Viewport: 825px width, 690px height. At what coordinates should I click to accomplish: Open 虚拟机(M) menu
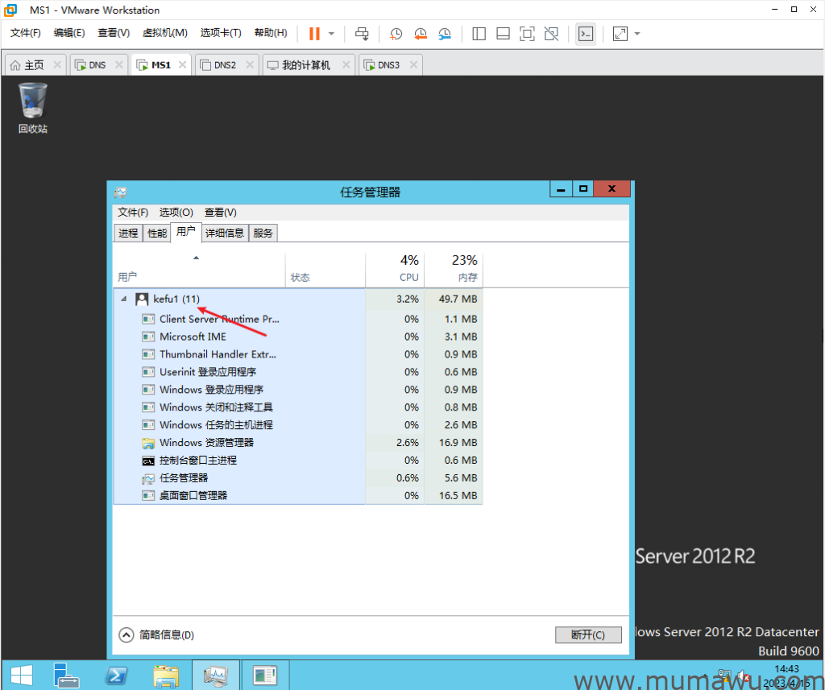pyautogui.click(x=164, y=32)
